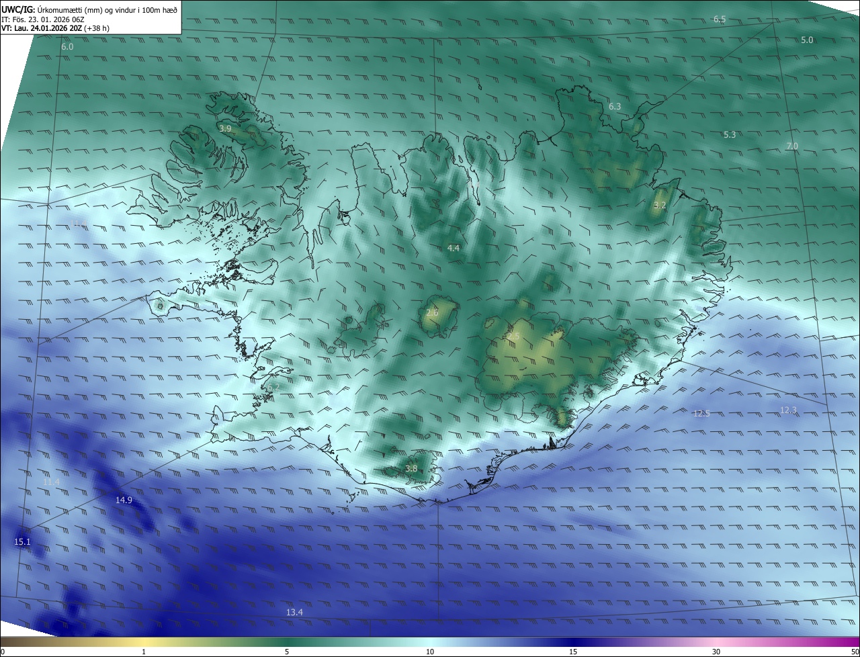Click the map value label "5.0"

(x=807, y=40)
